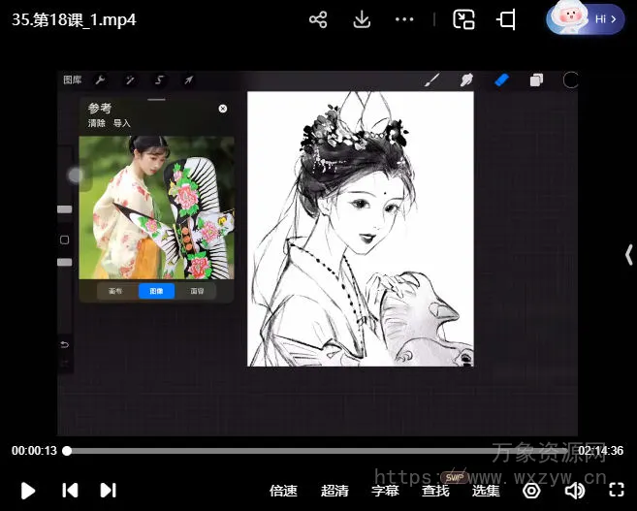Click the download icon
The height and width of the screenshot is (511, 637).
click(x=362, y=19)
